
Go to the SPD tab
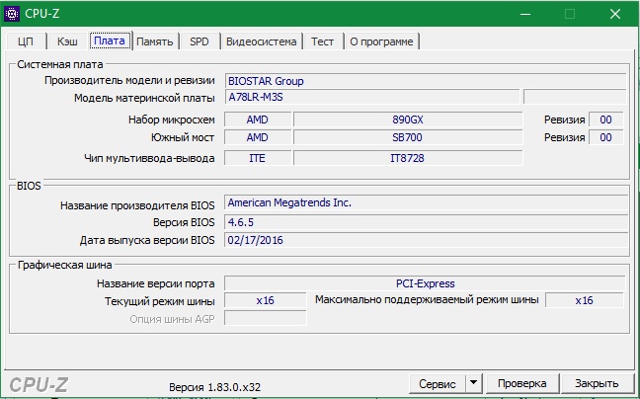tap(200, 41)
